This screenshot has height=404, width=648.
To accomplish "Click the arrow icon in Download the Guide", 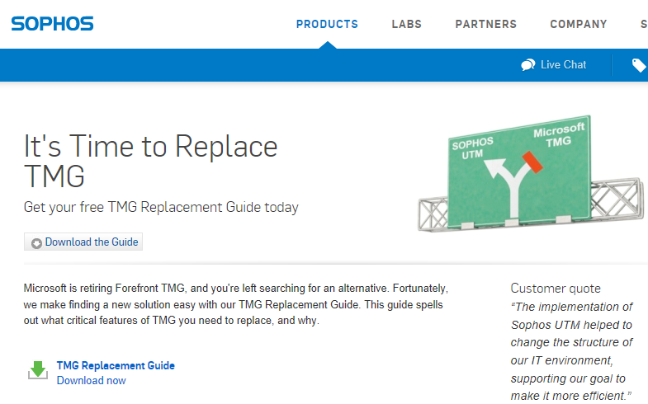I will coord(36,243).
